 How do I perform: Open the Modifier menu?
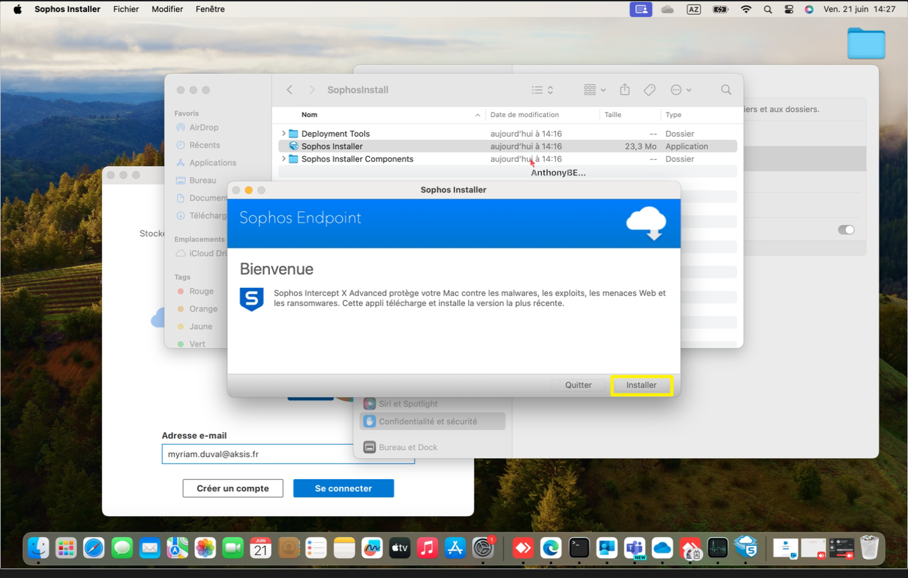click(x=167, y=9)
